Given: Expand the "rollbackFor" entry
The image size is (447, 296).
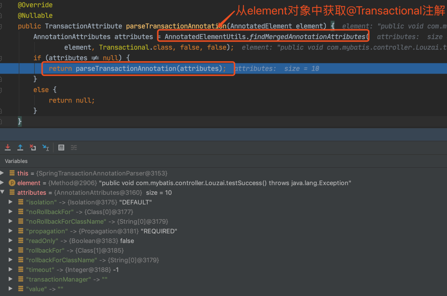Looking at the screenshot, I should click(x=10, y=250).
